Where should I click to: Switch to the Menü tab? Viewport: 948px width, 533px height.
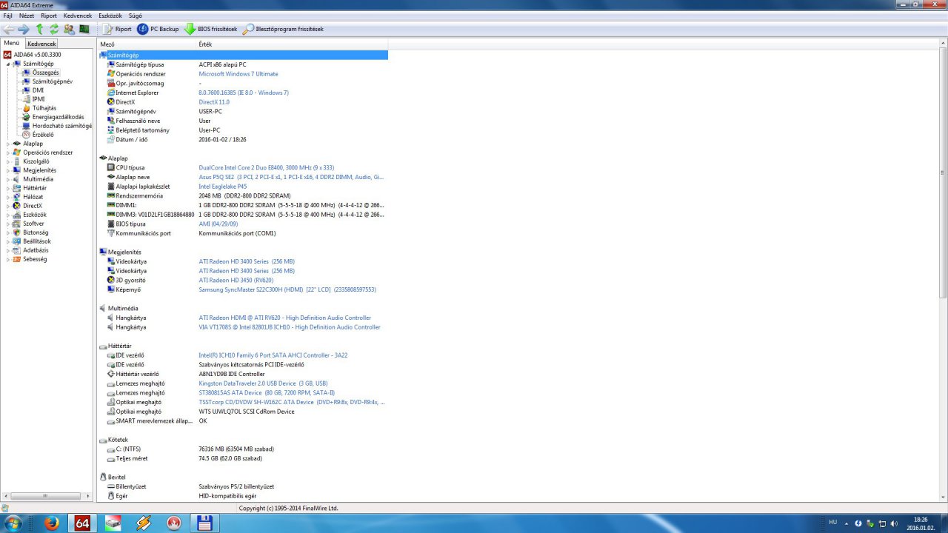click(12, 43)
